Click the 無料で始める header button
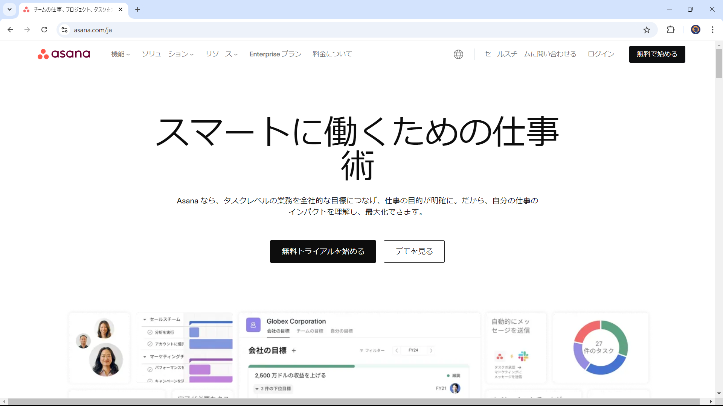Viewport: 723px width, 406px height. coord(657,54)
